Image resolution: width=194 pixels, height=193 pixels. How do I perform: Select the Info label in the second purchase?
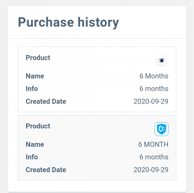click(32, 157)
